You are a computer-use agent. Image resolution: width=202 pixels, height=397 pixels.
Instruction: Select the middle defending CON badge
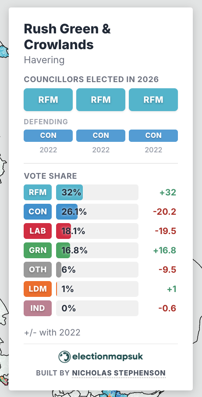101,136
